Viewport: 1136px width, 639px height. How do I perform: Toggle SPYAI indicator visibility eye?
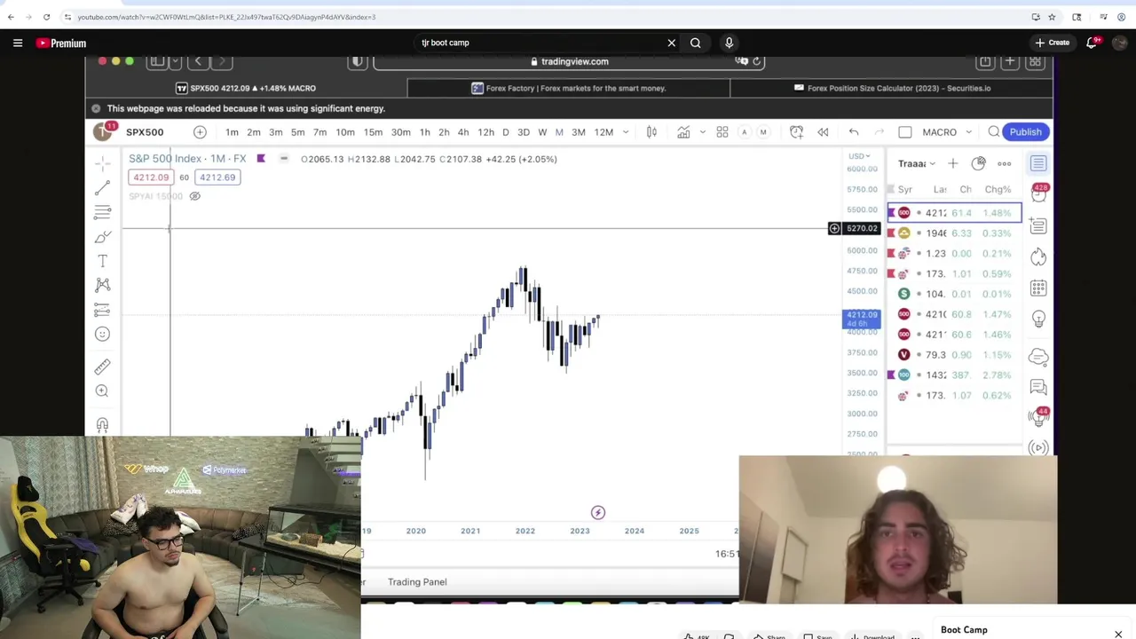pyautogui.click(x=194, y=196)
